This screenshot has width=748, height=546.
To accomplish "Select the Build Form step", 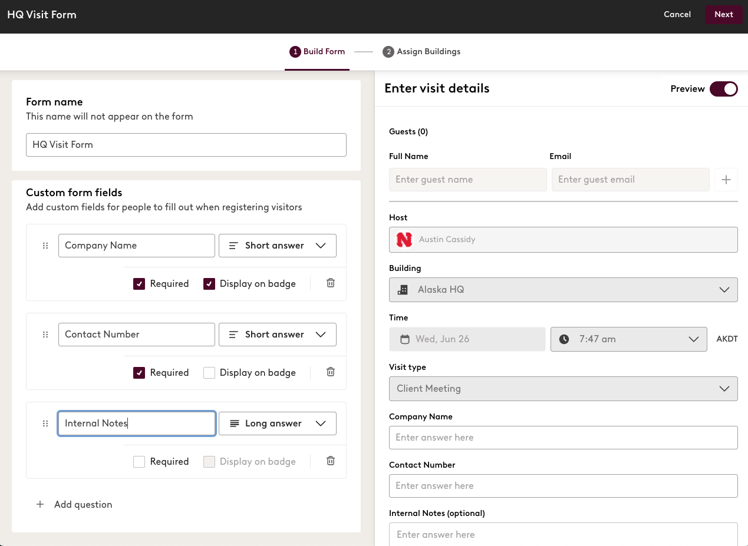I will (x=317, y=52).
